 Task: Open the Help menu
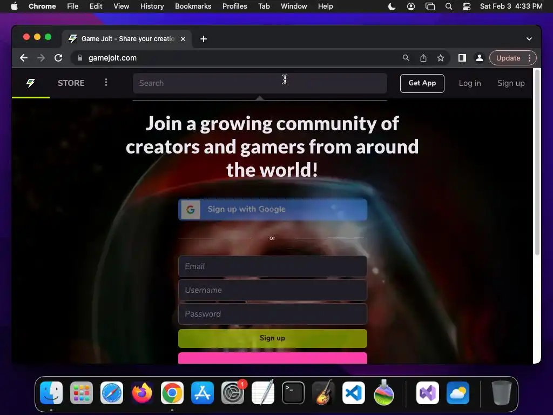[325, 6]
